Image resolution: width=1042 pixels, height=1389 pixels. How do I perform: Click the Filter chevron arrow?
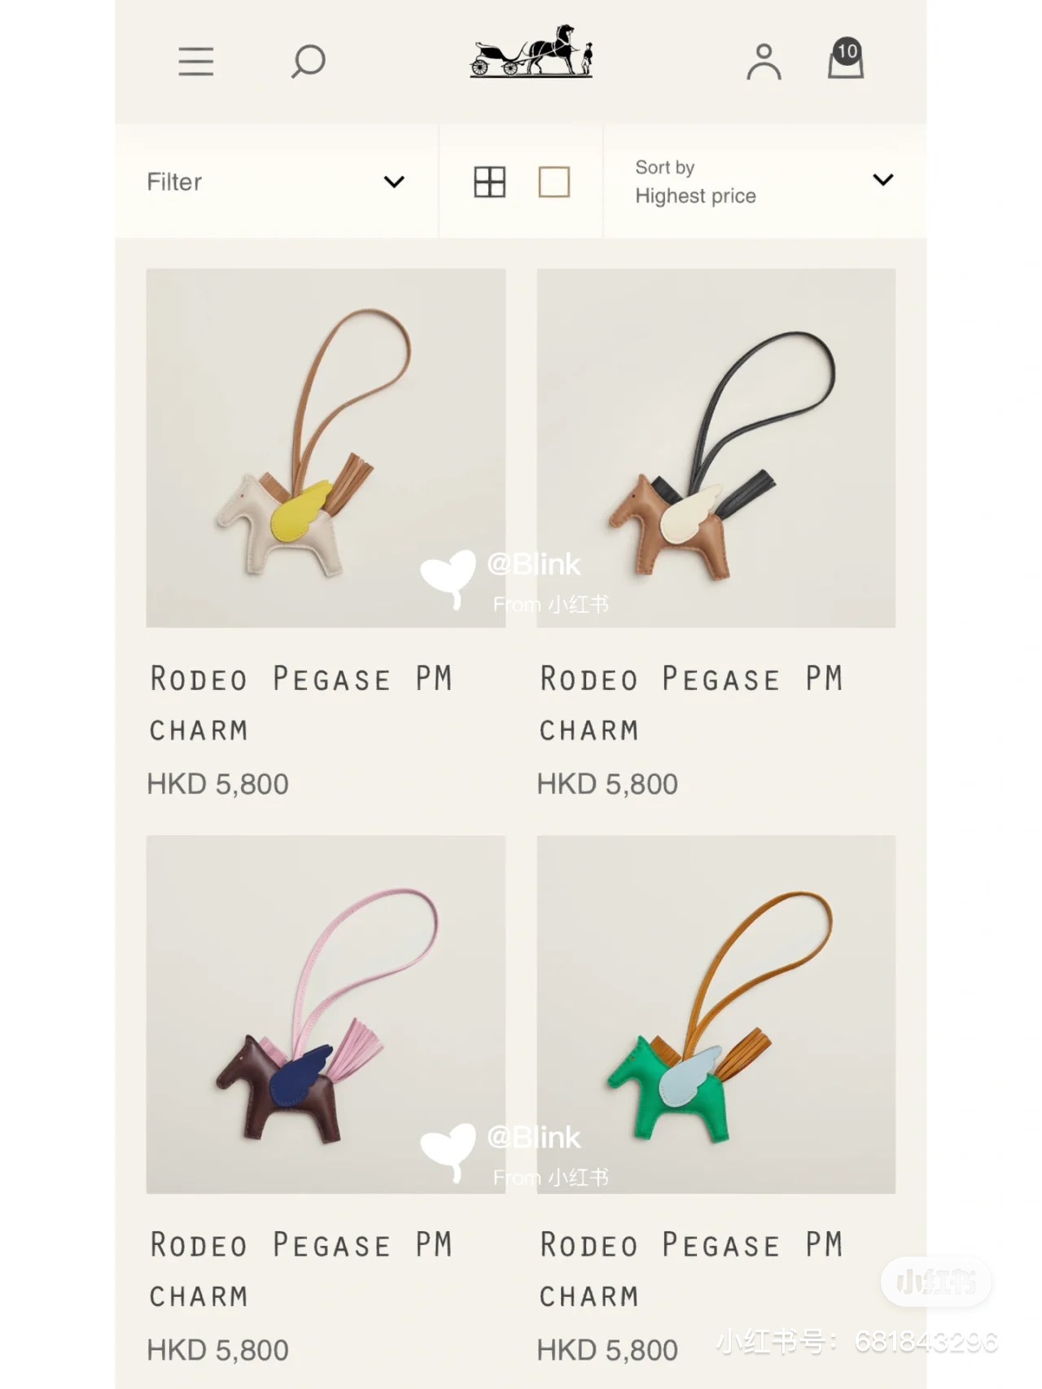[x=394, y=181]
